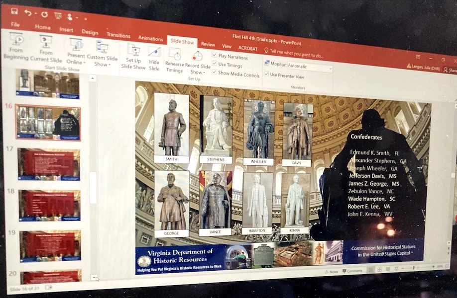
Task: Start Rehearse Timings
Action: (174, 61)
